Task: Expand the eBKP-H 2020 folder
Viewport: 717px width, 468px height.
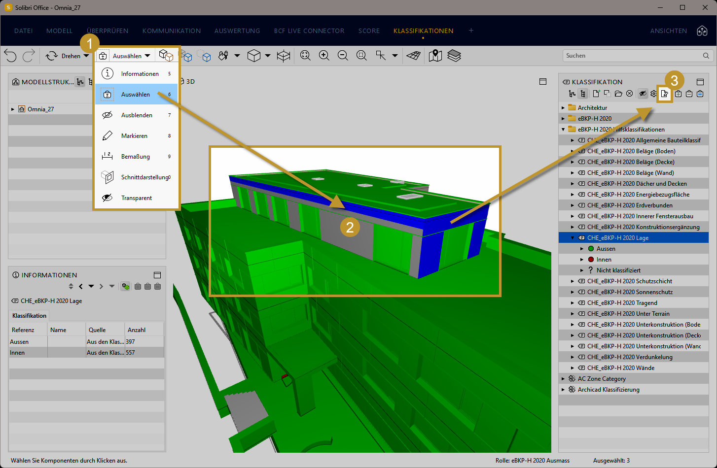Action: point(563,119)
